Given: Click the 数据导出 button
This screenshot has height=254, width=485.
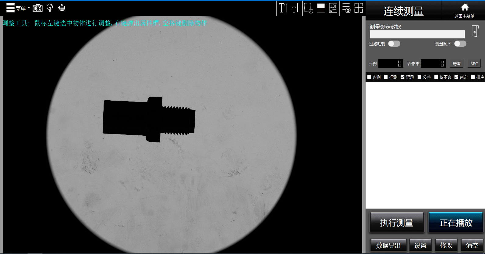Looking at the screenshot, I should pos(388,245).
